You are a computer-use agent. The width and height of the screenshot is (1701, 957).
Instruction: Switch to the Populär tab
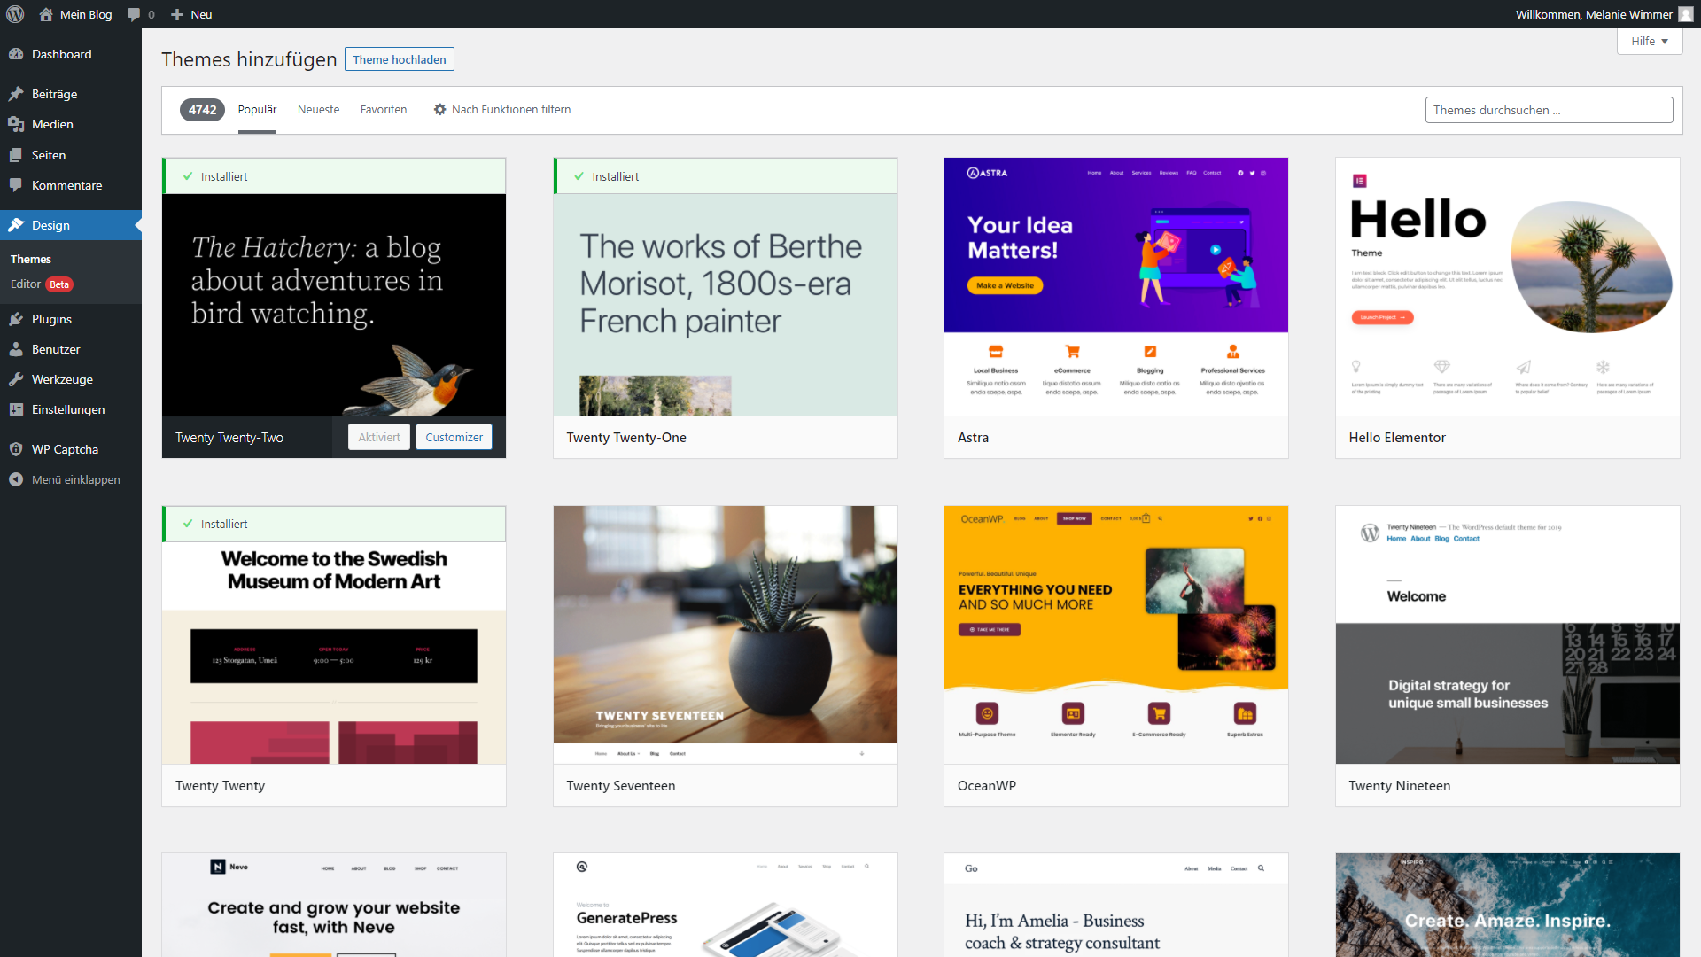tap(257, 110)
